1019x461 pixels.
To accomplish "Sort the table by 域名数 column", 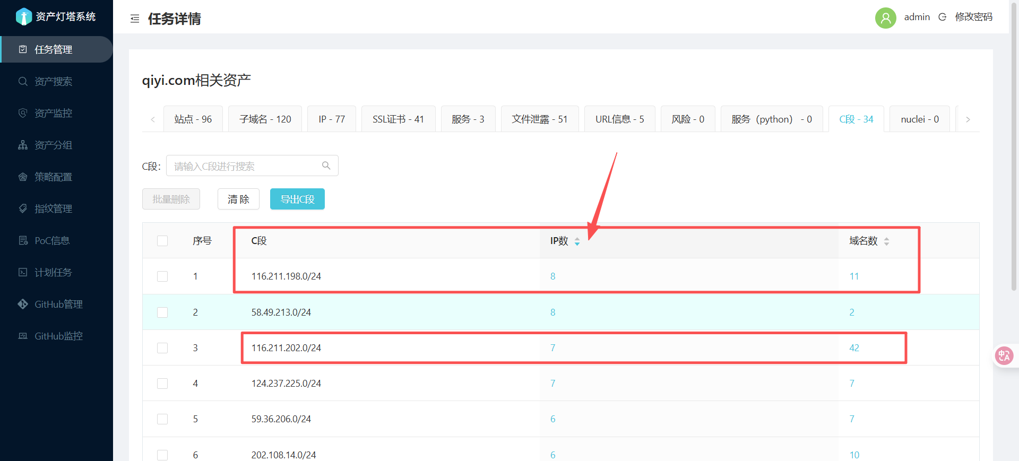I will (x=886, y=241).
